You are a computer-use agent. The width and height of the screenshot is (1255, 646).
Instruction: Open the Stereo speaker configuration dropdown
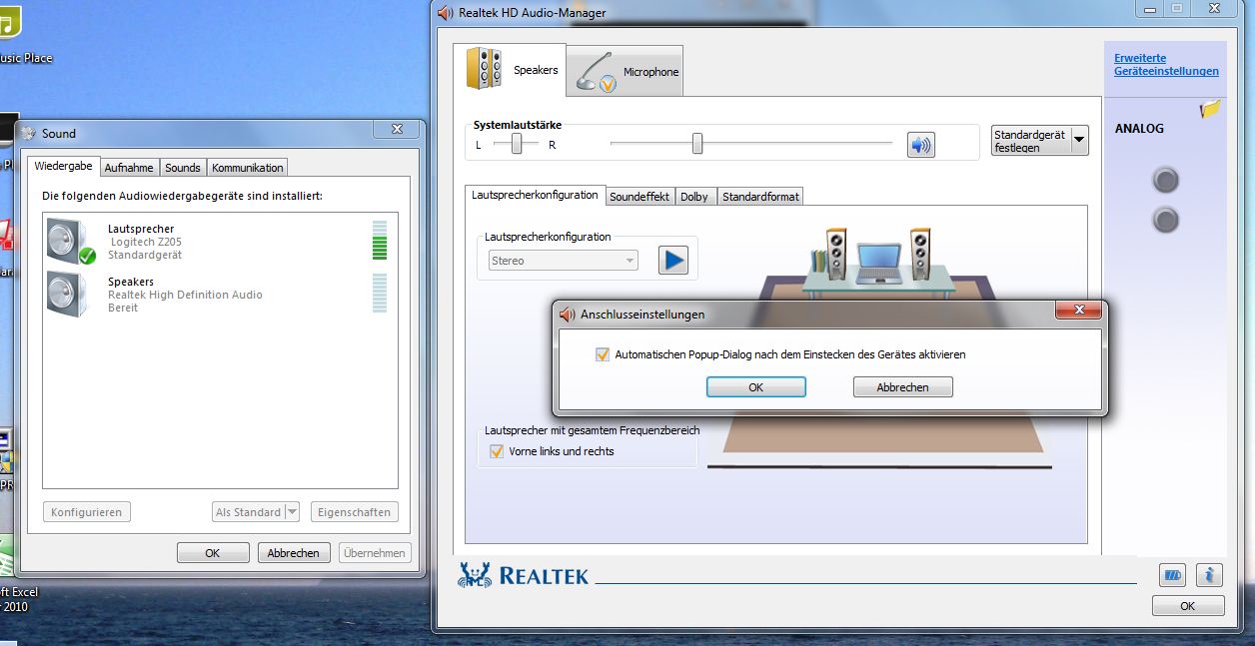(x=563, y=261)
